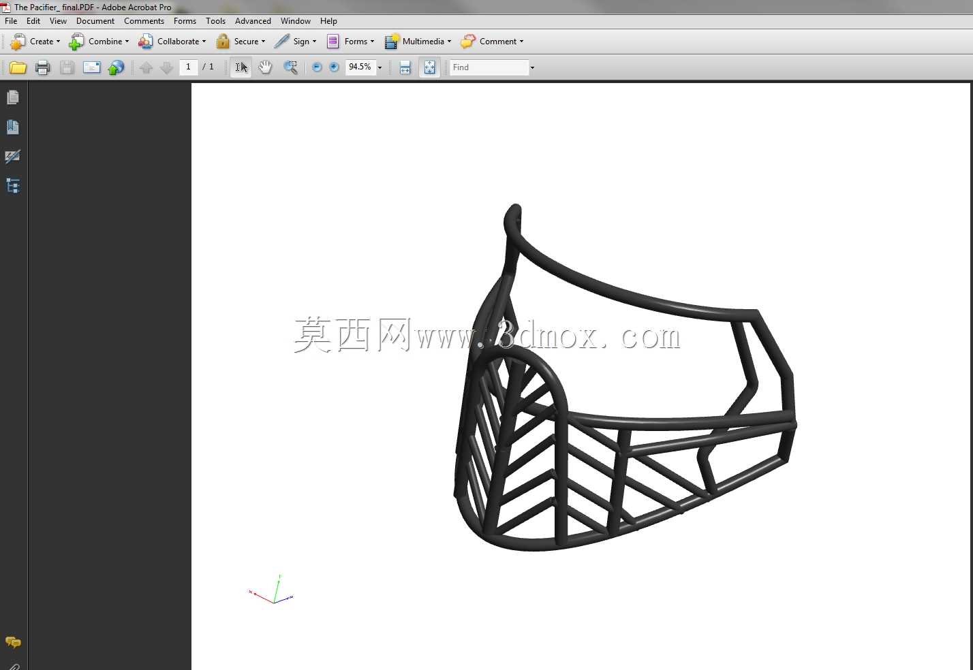This screenshot has width=973, height=670.
Task: Click the upload to web globe icon
Action: 117,67
